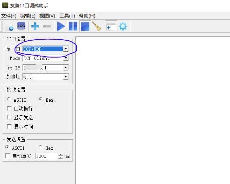Open the 帮助(H) menu
Viewport: 230px width, 184px height.
pyautogui.click(x=87, y=16)
